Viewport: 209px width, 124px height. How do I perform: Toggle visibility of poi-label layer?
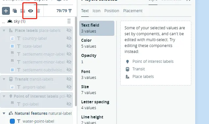click(69, 104)
